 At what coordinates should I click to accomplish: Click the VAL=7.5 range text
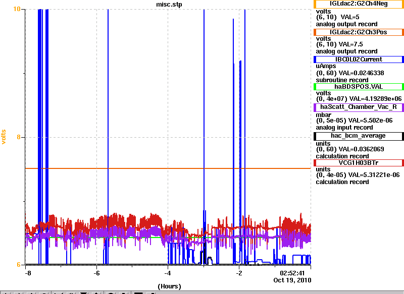(x=350, y=44)
